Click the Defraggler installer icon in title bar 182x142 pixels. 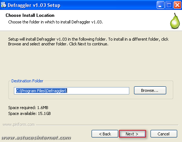coord(4,5)
